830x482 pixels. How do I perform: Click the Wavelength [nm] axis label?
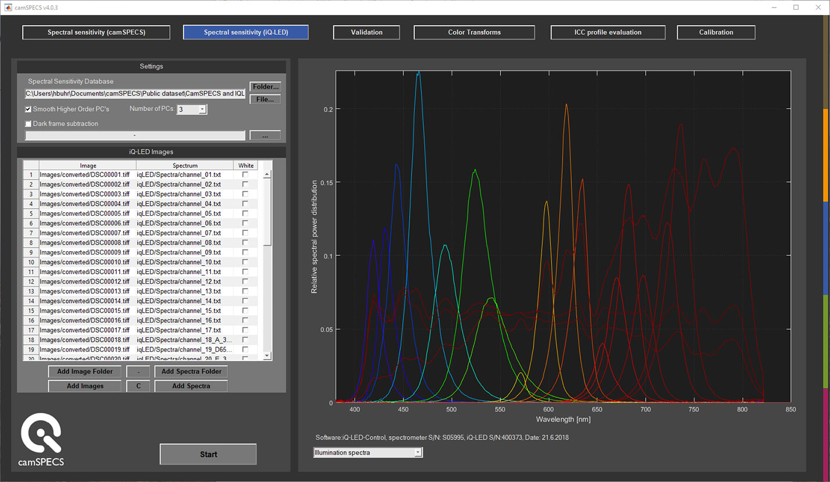pyautogui.click(x=563, y=419)
